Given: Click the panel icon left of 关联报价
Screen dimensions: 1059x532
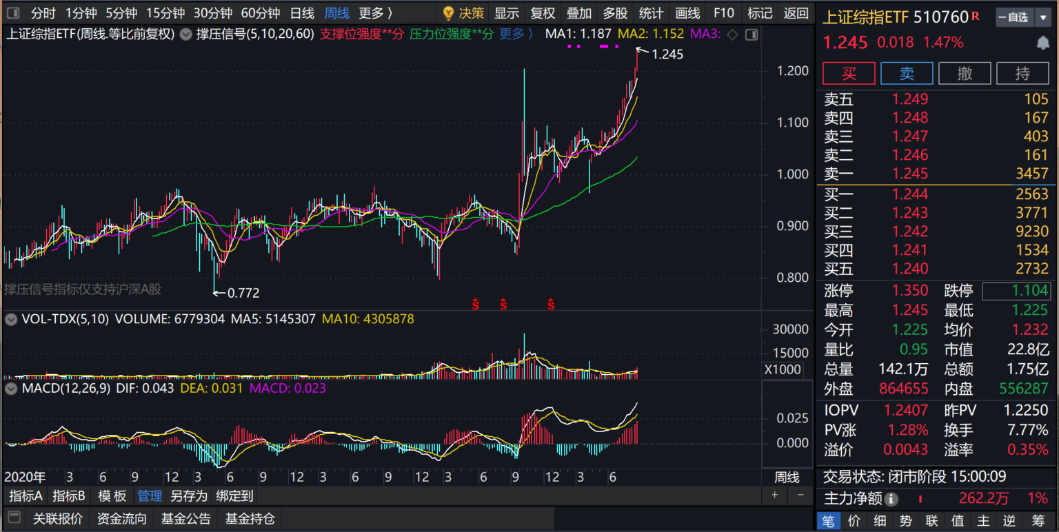Looking at the screenshot, I should [12, 518].
